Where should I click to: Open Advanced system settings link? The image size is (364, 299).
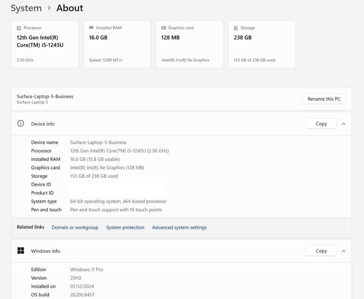click(179, 228)
